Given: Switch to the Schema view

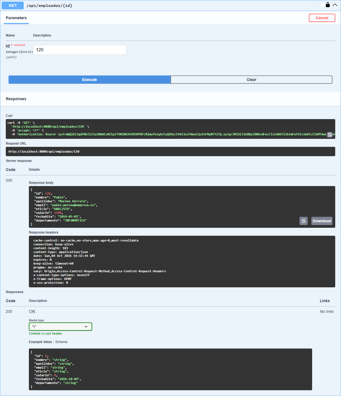Looking at the screenshot, I should [61, 342].
